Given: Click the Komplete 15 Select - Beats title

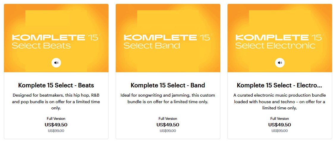Looking at the screenshot, I should tap(56, 85).
